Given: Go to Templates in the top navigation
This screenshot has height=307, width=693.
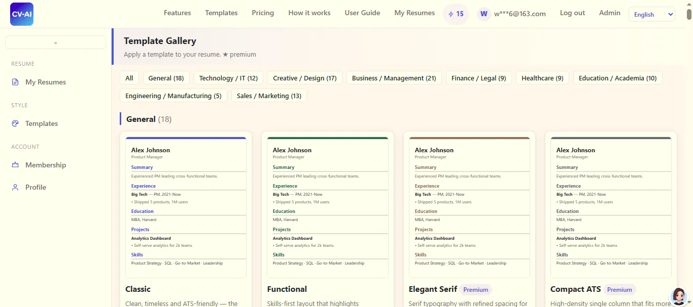Looking at the screenshot, I should coord(221,13).
